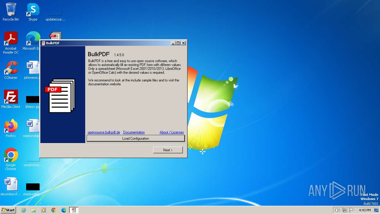
Task: Open the Windows Start menu
Action: coord(8,210)
